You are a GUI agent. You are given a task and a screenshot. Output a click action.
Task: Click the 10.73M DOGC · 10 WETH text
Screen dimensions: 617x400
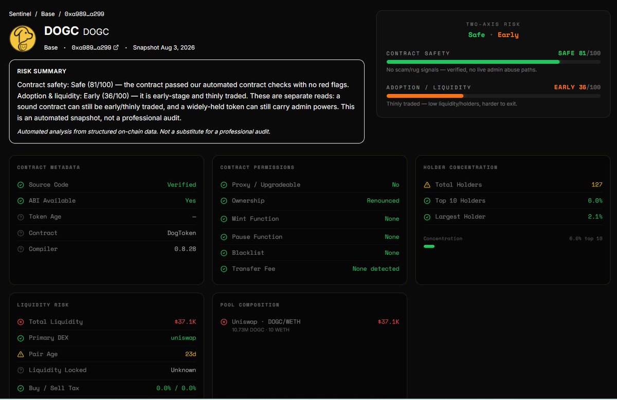[x=261, y=330]
